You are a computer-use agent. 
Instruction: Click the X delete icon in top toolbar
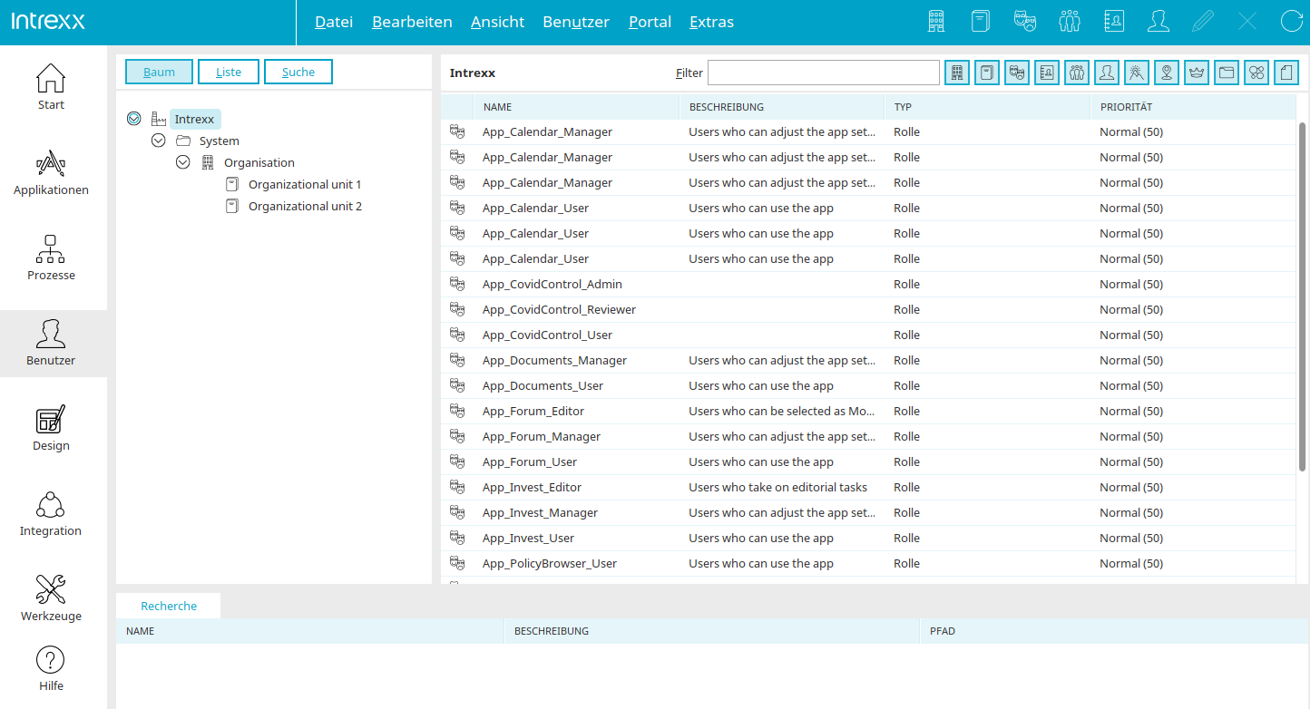[1247, 22]
